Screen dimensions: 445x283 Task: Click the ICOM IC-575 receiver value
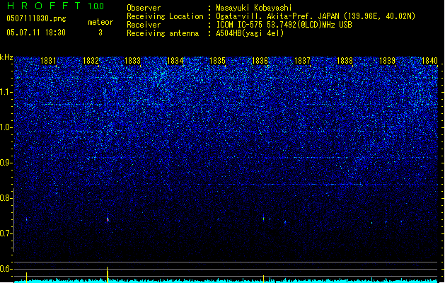coord(284,25)
